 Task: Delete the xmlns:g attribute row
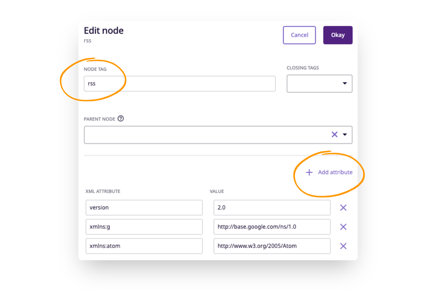[x=343, y=227]
